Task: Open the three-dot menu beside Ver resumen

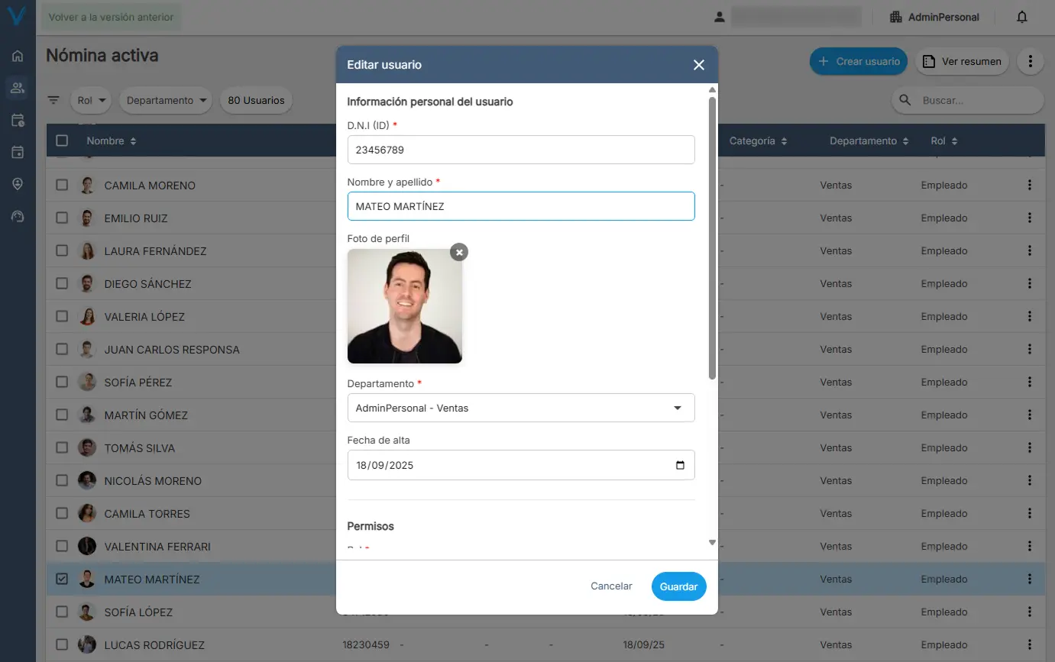Action: [x=1031, y=61]
